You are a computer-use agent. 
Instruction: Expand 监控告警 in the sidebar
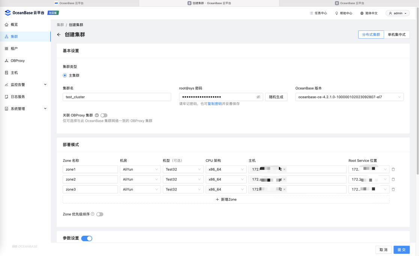click(26, 85)
